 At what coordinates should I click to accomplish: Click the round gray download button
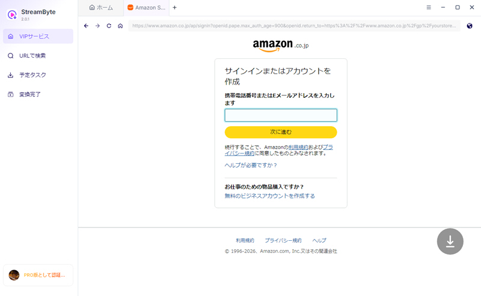(450, 241)
